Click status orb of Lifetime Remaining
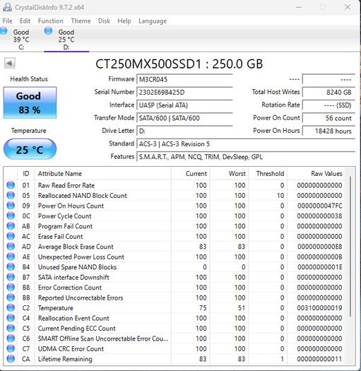Image resolution: width=361 pixels, height=371 pixels. [11, 359]
